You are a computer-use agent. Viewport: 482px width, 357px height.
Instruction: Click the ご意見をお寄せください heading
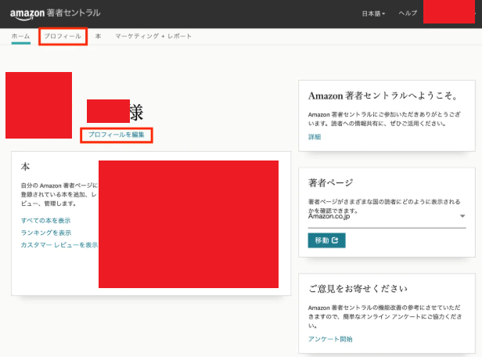click(x=358, y=288)
